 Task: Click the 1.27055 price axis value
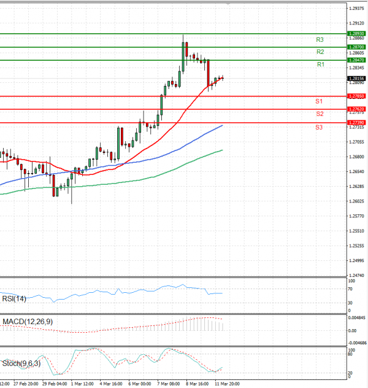point(356,142)
